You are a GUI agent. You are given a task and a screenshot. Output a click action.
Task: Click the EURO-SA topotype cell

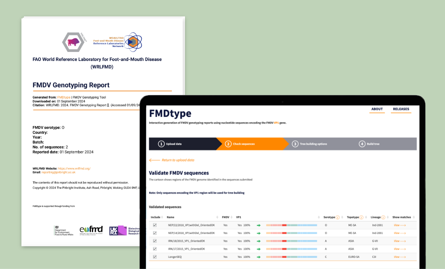click(x=354, y=257)
